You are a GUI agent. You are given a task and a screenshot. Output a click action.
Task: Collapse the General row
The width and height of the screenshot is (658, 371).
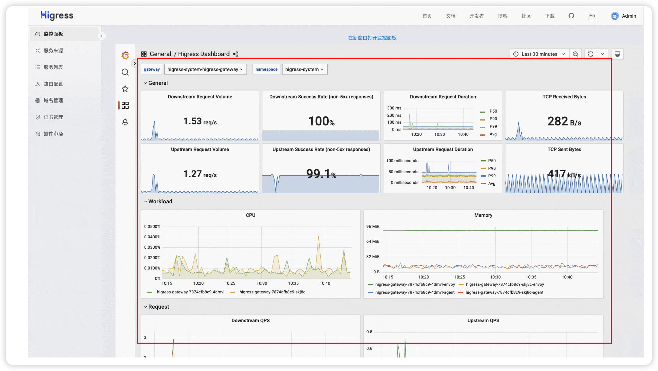(x=156, y=83)
